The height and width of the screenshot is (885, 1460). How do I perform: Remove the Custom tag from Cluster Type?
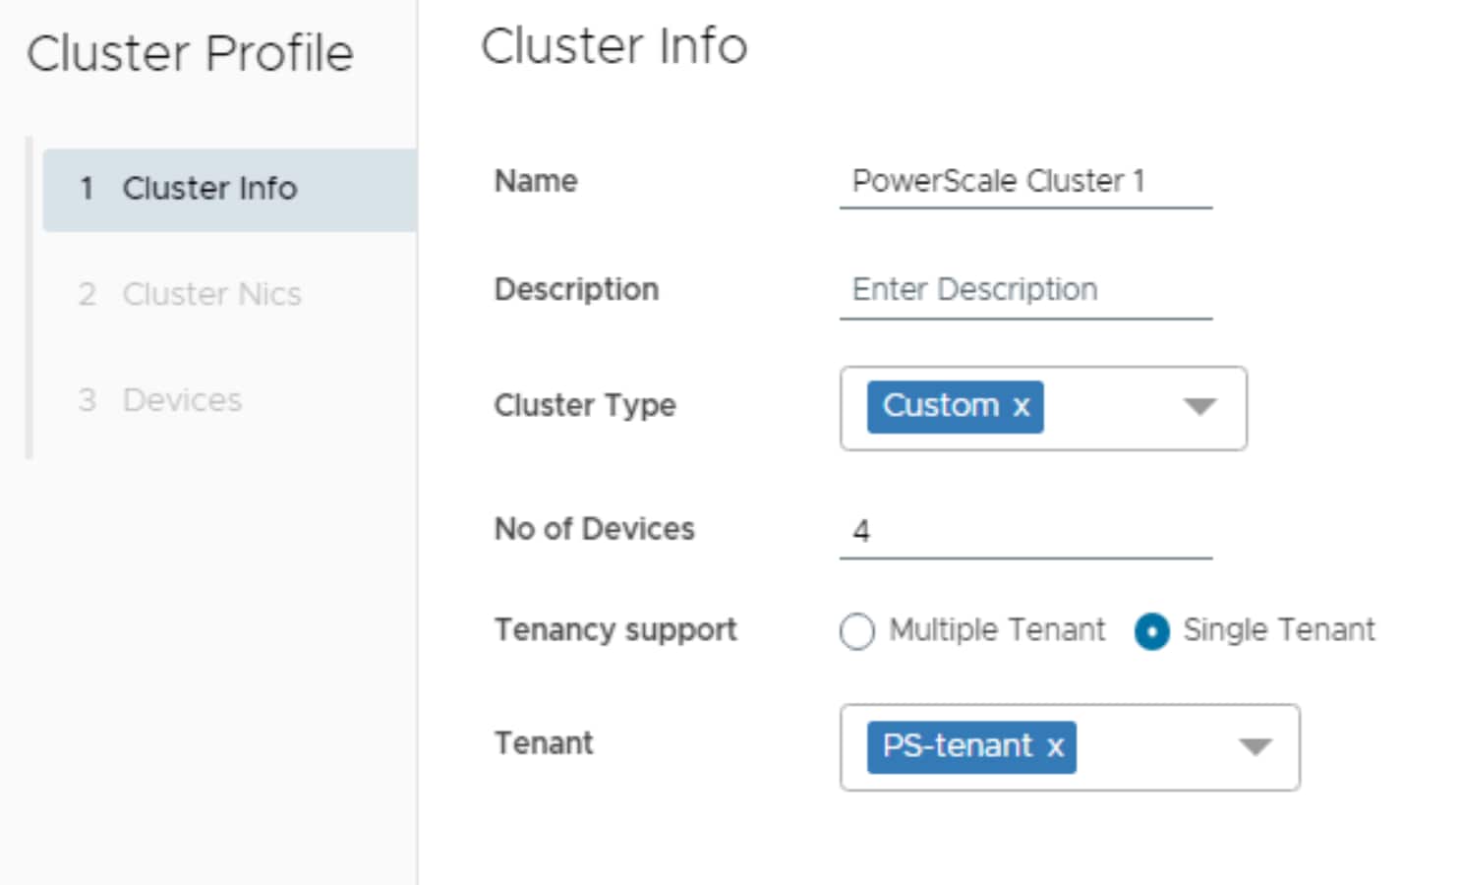coord(1022,406)
